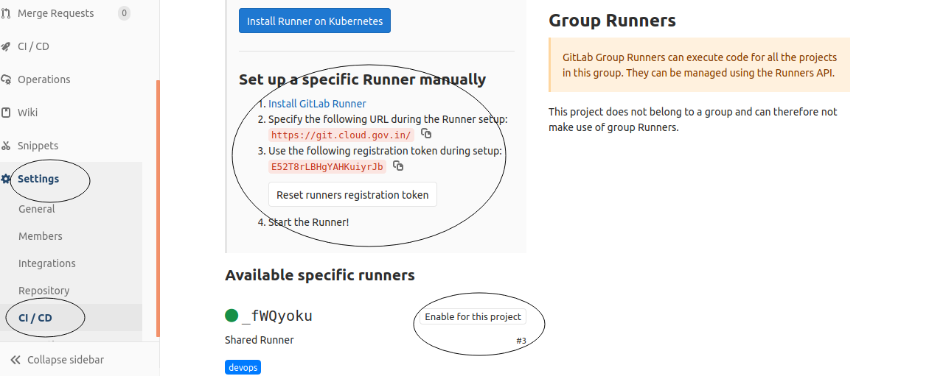Click the #3 runner ID
This screenshot has height=376, width=929.
coord(521,341)
